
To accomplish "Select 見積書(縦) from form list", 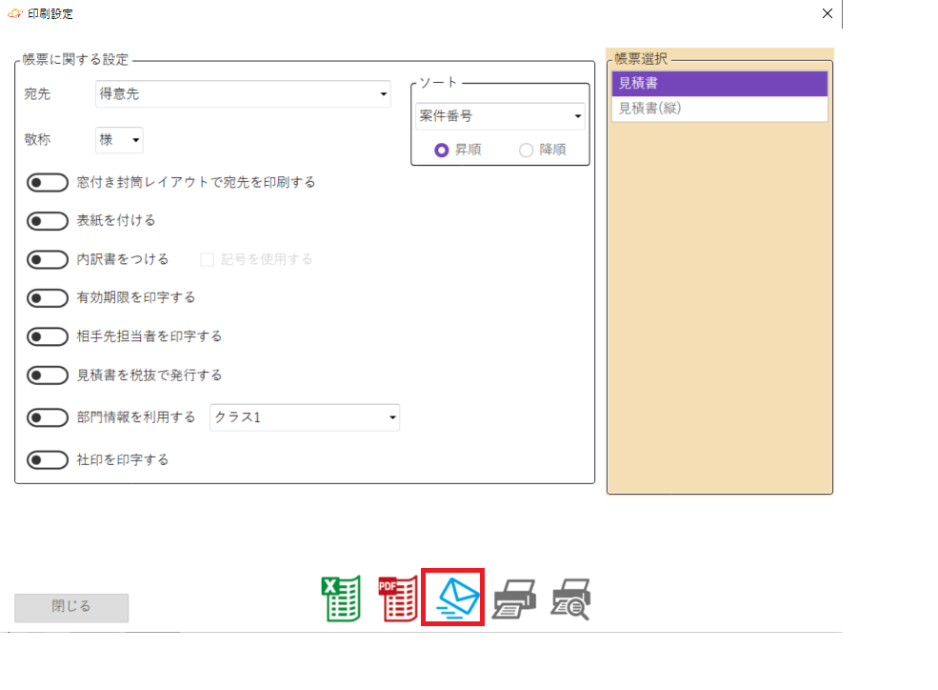I will tap(719, 109).
